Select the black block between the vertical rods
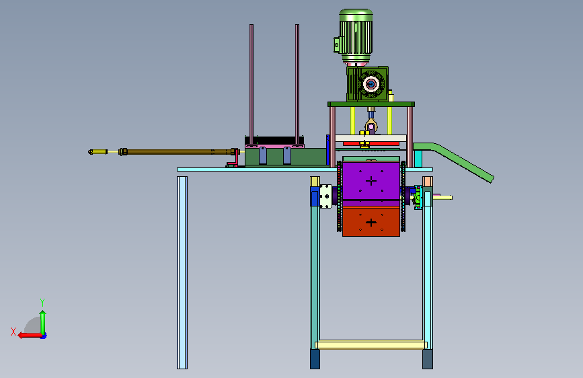Image resolution: width=583 pixels, height=378 pixels. [274, 141]
